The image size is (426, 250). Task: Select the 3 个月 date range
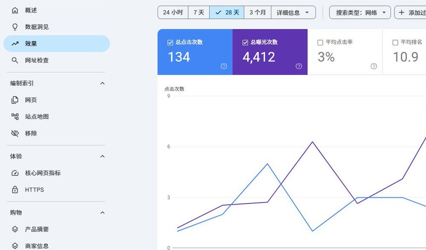[257, 12]
